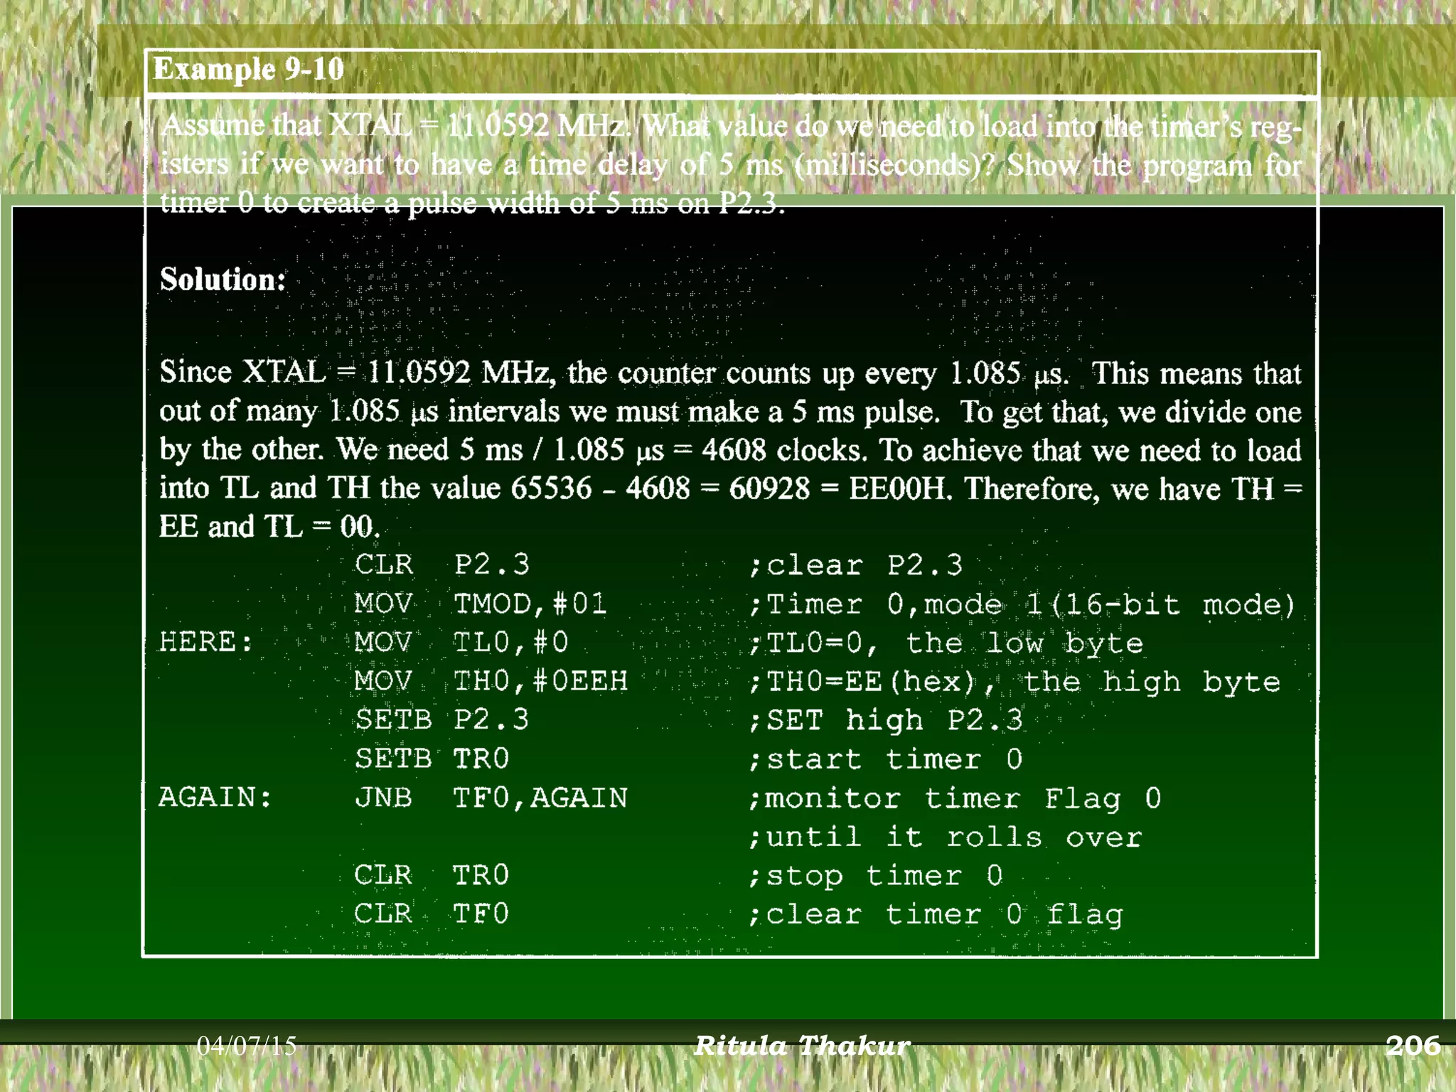Click the 'CLR P2.3' instruction line

442,564
